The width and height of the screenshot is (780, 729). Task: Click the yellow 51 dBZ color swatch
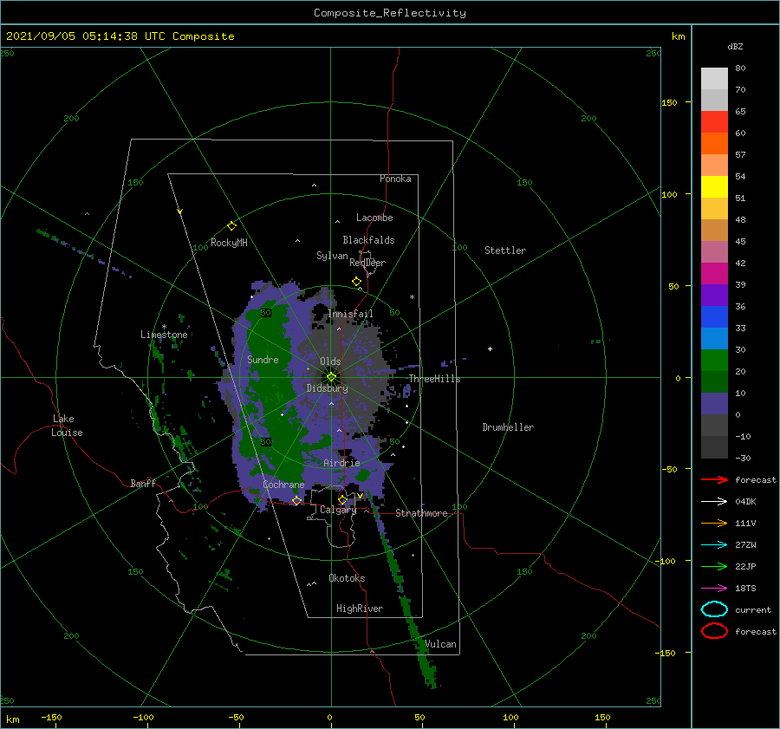[x=714, y=186]
